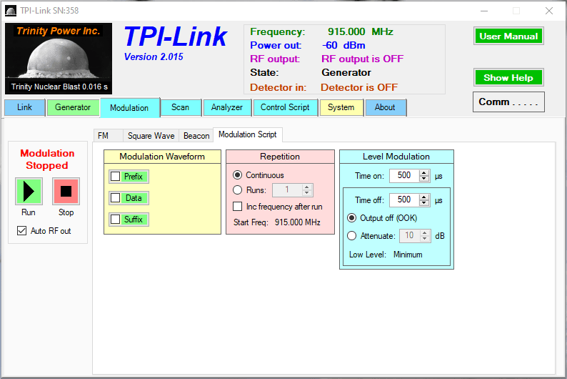
Task: Click the Trinity Nuclear Blast logo image
Action: [59, 59]
